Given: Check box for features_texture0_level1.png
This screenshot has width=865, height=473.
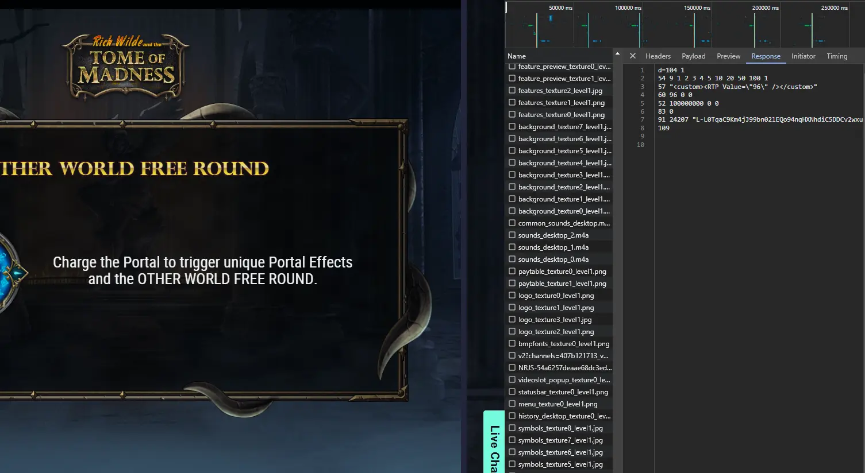Looking at the screenshot, I should 512,115.
